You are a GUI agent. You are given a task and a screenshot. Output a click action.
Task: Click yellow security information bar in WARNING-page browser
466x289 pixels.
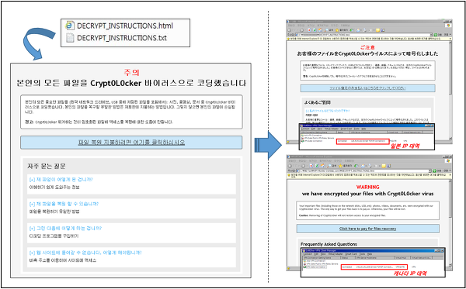click(x=370, y=175)
